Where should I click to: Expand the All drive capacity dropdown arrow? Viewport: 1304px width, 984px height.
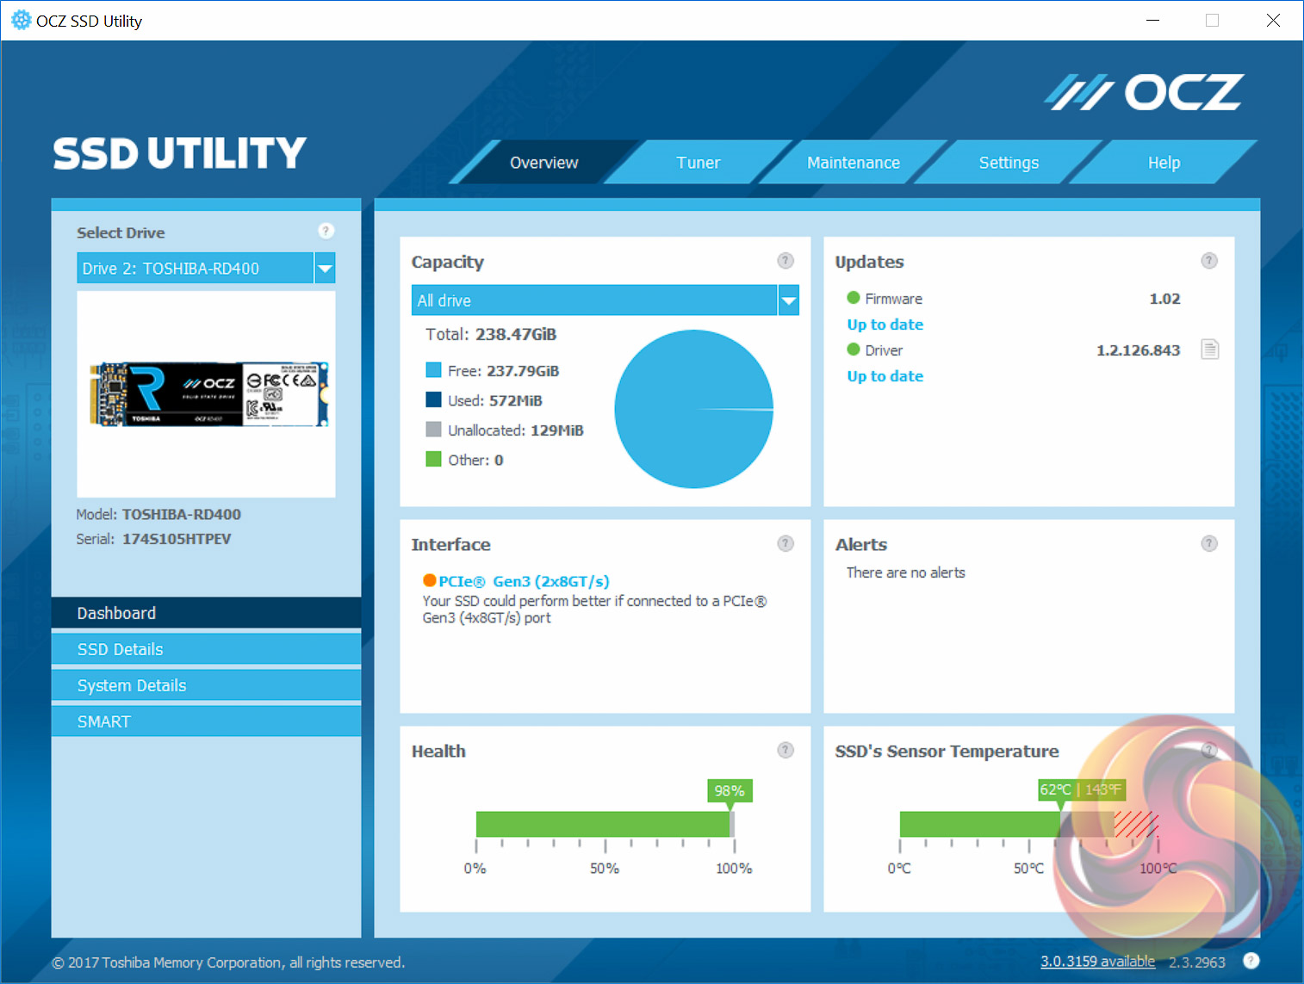pyautogui.click(x=788, y=300)
